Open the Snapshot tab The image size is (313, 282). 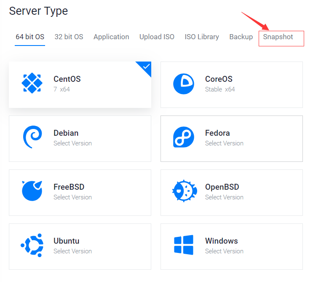(x=278, y=37)
